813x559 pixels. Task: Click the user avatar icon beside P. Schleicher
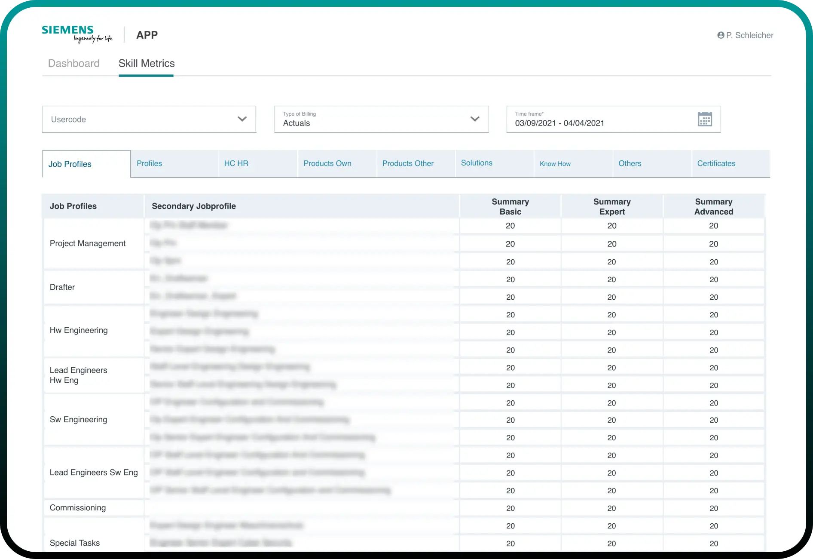pyautogui.click(x=721, y=35)
